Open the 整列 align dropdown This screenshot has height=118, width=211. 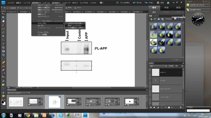click(x=69, y=8)
